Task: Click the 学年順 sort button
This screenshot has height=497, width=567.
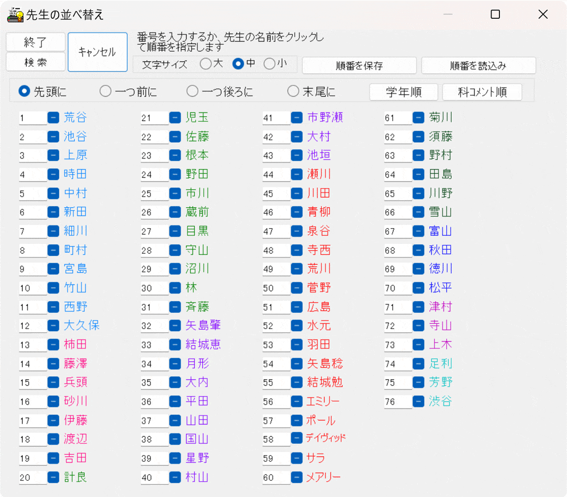Action: tap(403, 92)
